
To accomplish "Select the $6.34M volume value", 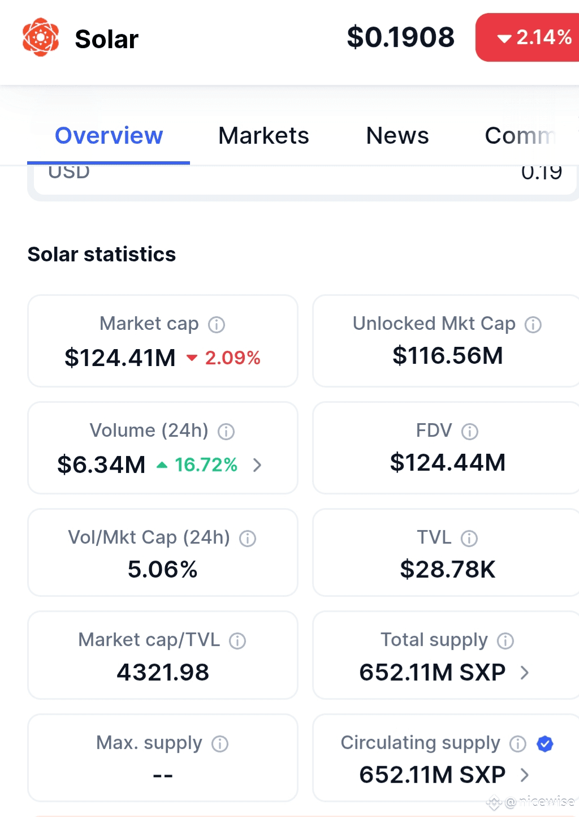I will click(101, 465).
